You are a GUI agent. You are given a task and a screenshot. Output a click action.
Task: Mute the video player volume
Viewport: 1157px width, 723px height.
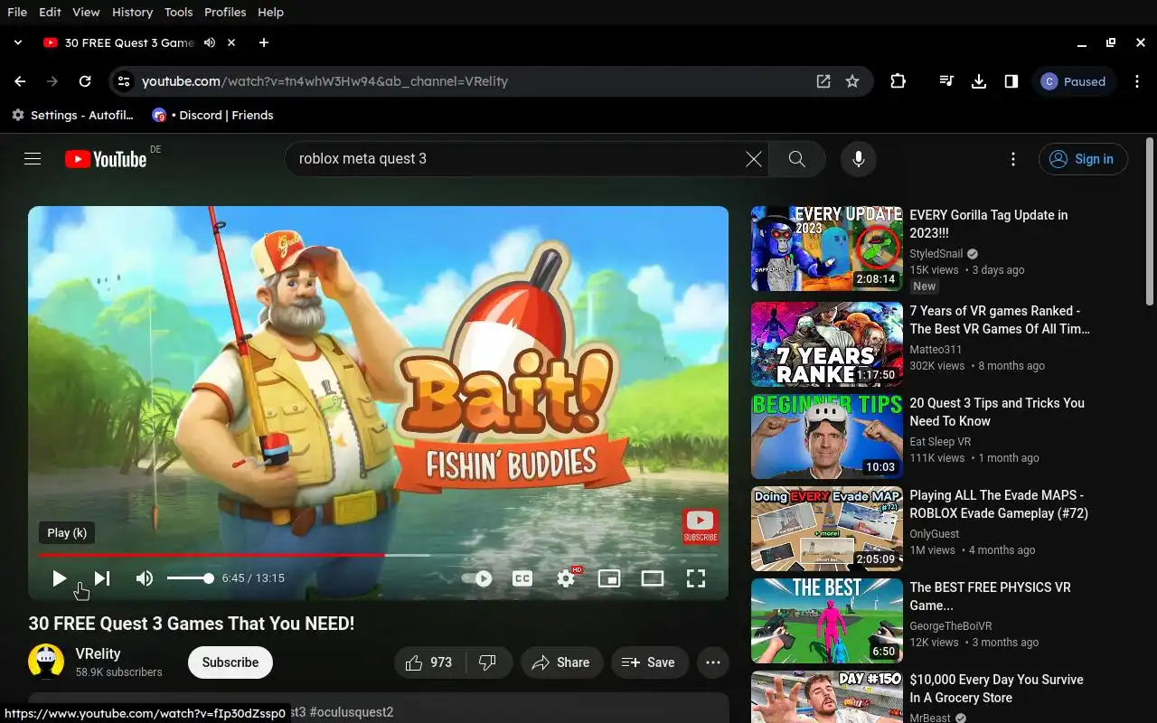coord(145,578)
